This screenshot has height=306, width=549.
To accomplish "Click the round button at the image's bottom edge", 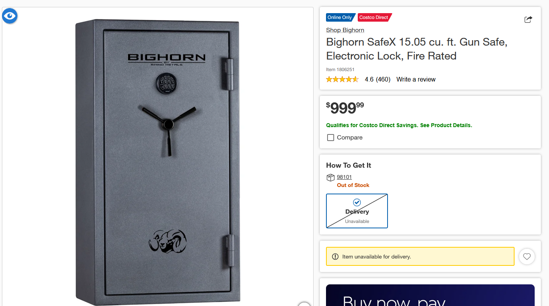I will coord(305,304).
